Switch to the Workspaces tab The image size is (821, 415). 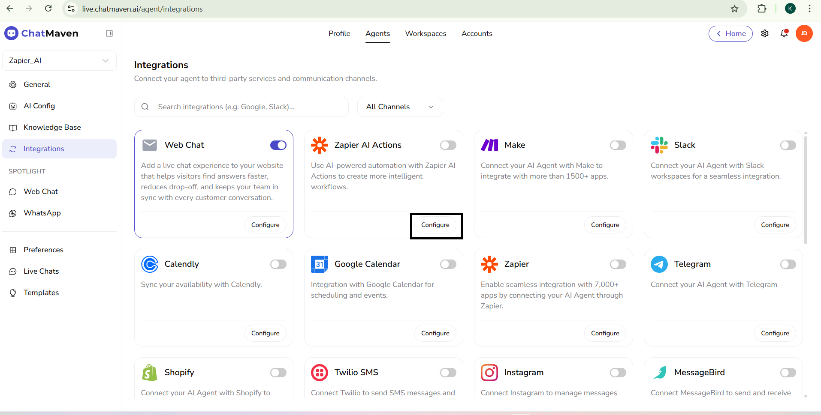pos(426,33)
